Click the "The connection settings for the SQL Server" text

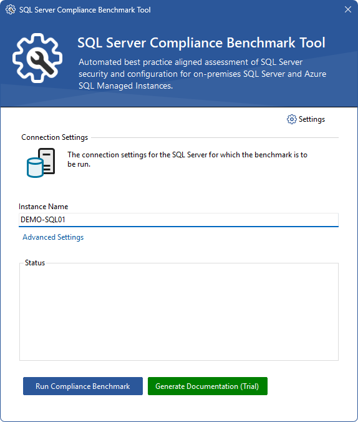(187, 159)
